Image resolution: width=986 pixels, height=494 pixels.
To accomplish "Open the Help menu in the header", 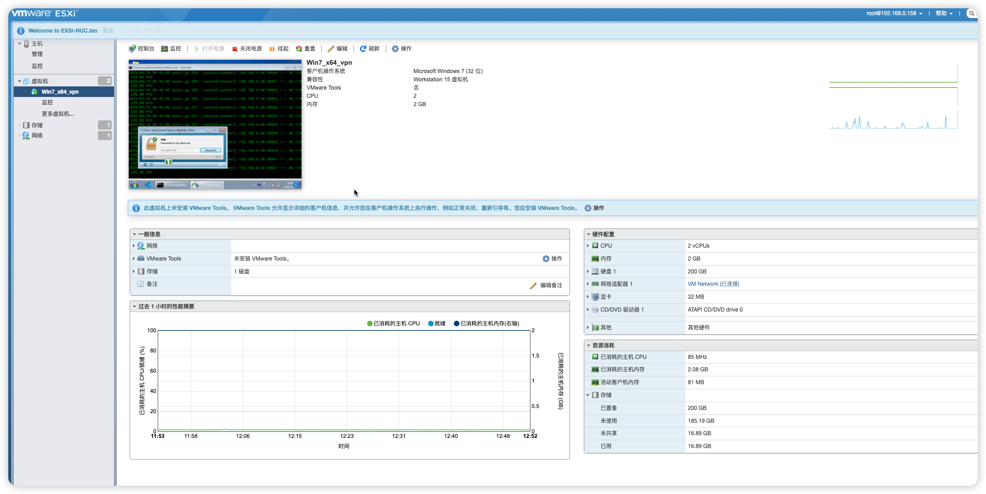I will pos(944,13).
